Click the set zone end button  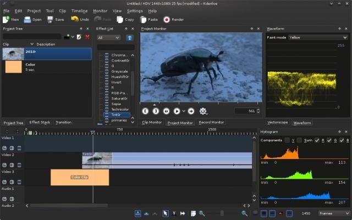156,111
